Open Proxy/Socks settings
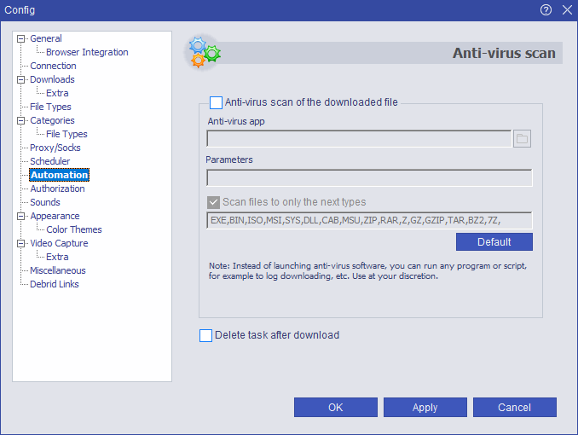The height and width of the screenshot is (435, 578). tap(55, 148)
